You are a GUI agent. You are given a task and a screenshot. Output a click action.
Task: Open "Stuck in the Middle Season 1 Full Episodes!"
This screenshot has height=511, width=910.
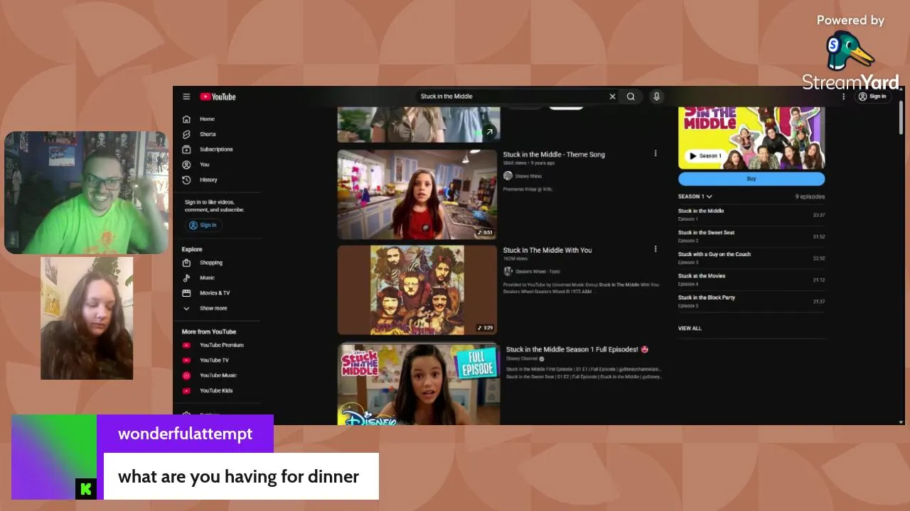coord(577,349)
